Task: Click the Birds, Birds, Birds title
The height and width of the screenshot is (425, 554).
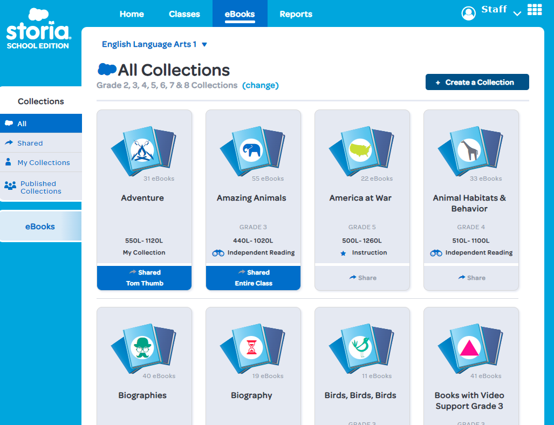Action: click(x=360, y=395)
